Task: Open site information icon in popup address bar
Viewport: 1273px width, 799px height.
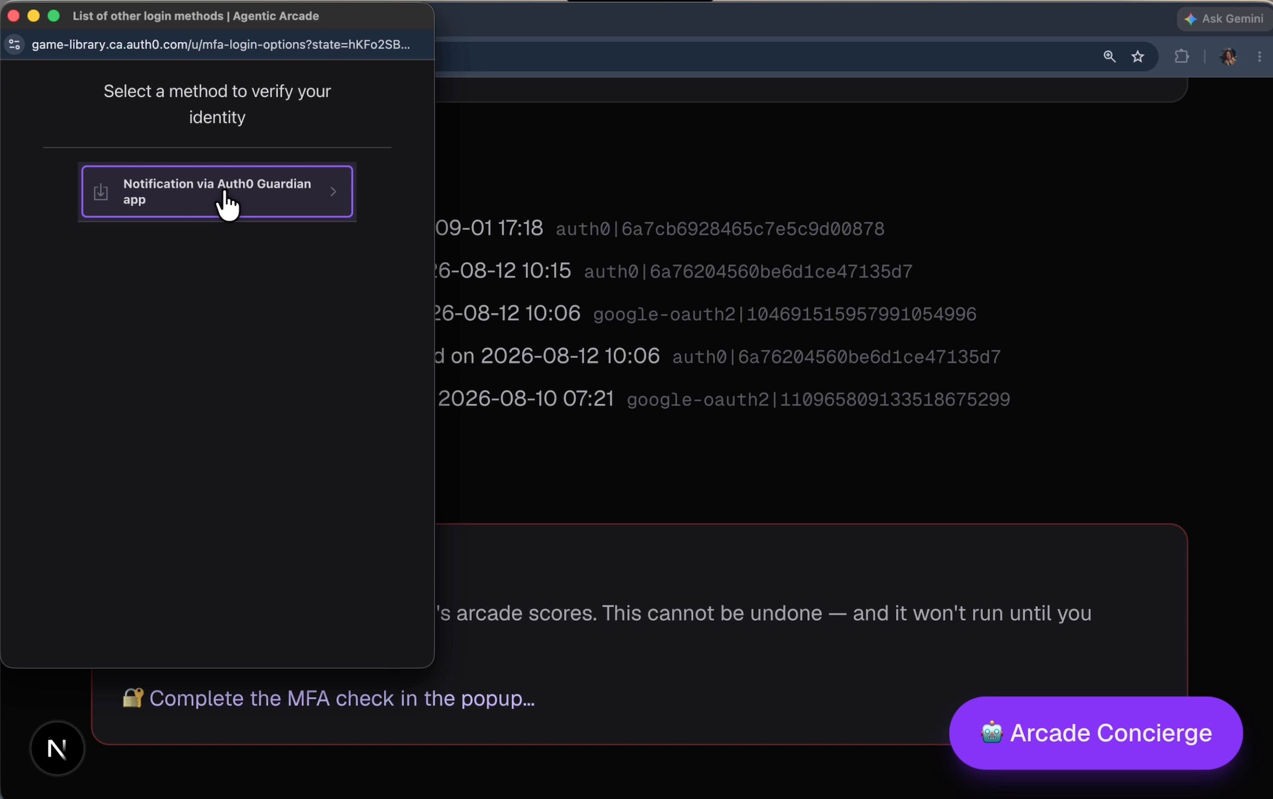Action: point(15,45)
